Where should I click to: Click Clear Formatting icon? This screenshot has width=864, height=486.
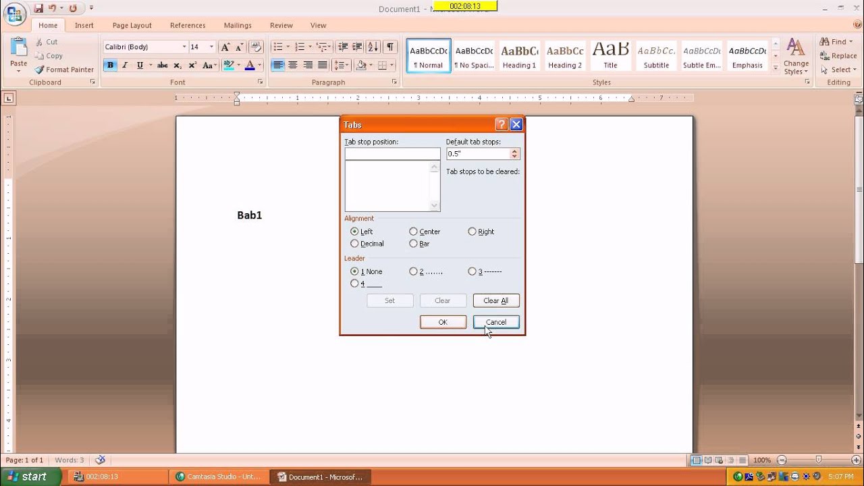pyautogui.click(x=256, y=47)
